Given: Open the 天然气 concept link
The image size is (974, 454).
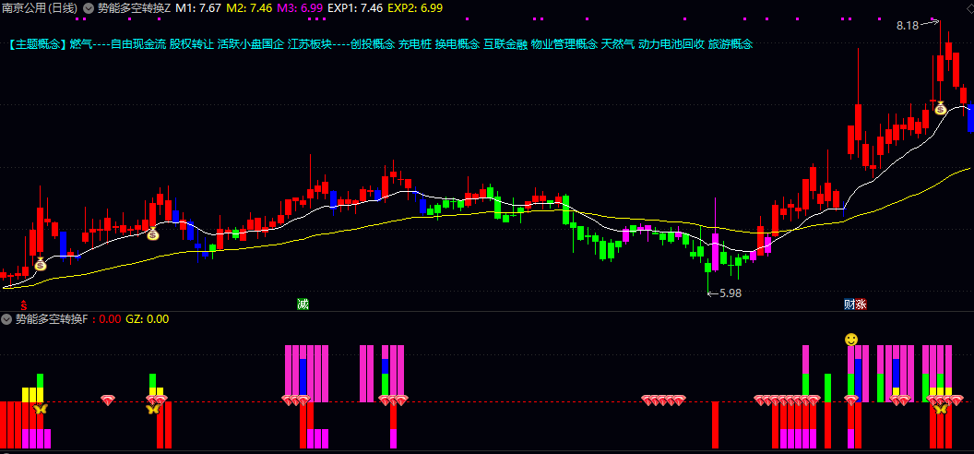Looking at the screenshot, I should [x=617, y=44].
